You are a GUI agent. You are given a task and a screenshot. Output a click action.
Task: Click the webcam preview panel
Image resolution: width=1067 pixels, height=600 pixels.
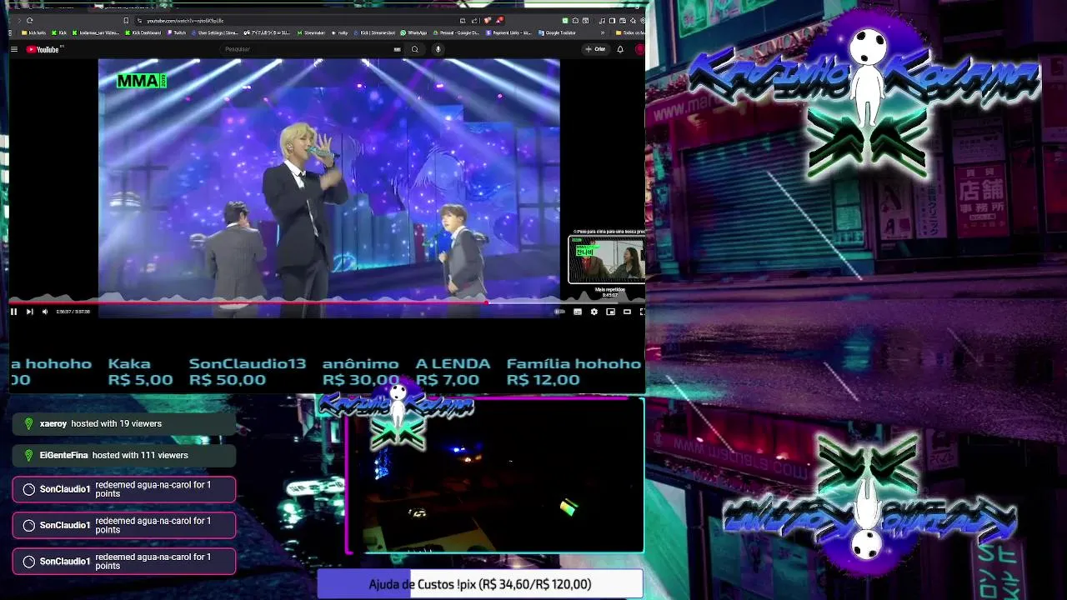[494, 475]
